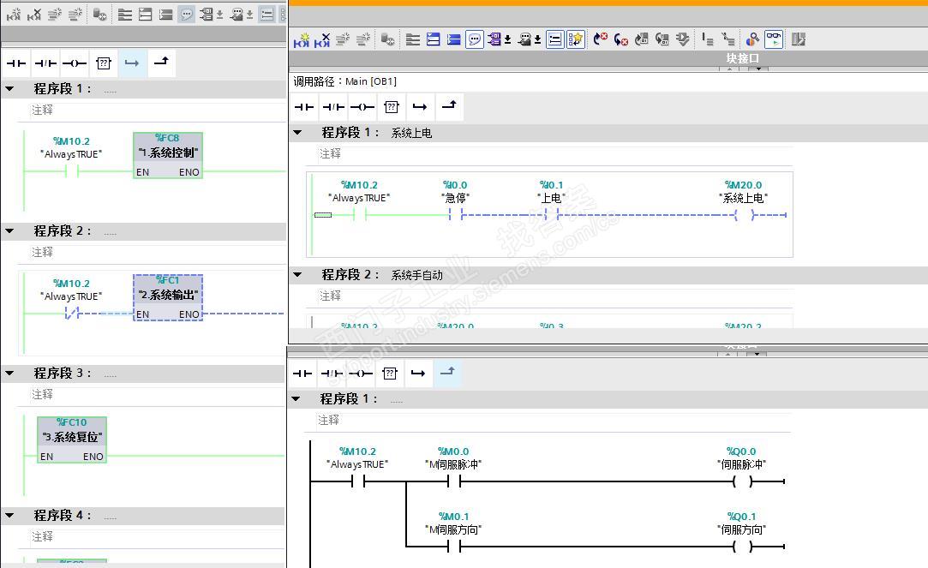Select the %M20.0 系统上电 coil

744,215
